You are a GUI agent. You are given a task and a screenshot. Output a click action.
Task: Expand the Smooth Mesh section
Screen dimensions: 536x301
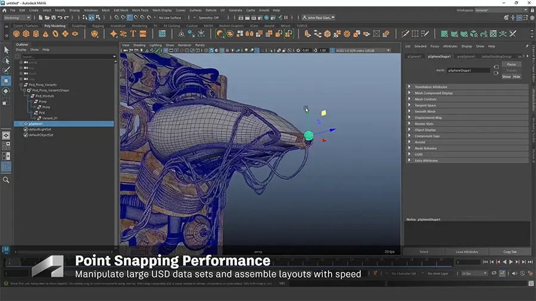pos(467,111)
